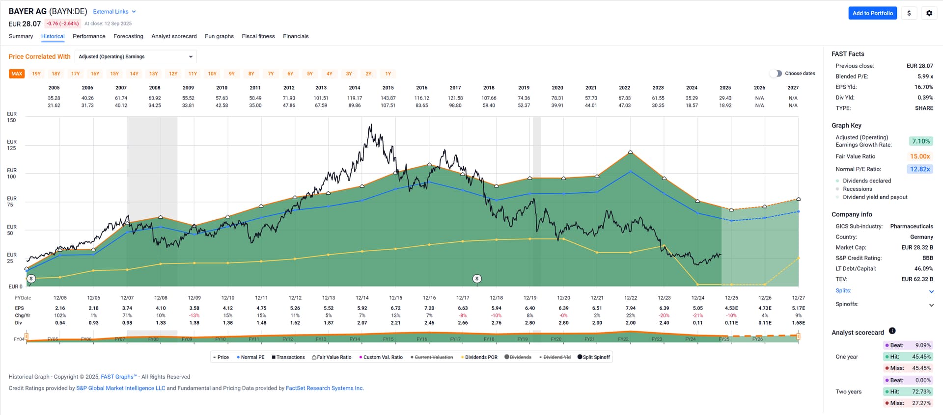Click the left handle of the range slider
943x415 pixels.
[x=27, y=337]
